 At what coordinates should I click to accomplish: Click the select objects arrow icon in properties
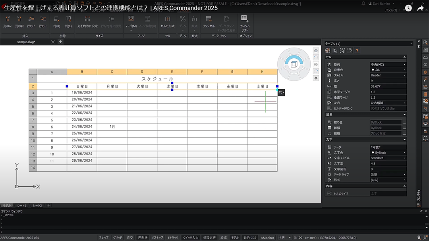(335, 50)
